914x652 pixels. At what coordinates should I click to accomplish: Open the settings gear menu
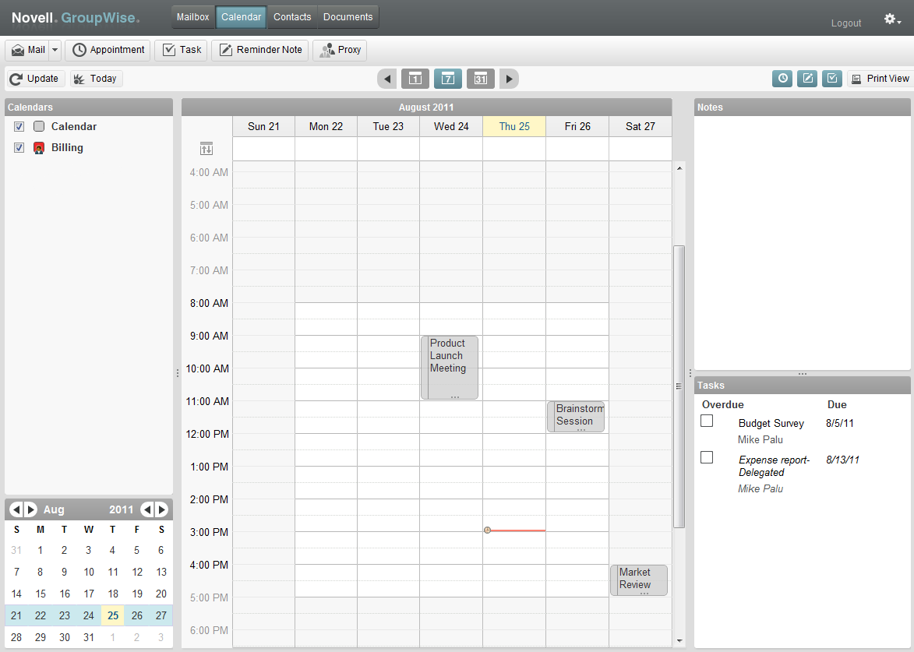coord(888,19)
